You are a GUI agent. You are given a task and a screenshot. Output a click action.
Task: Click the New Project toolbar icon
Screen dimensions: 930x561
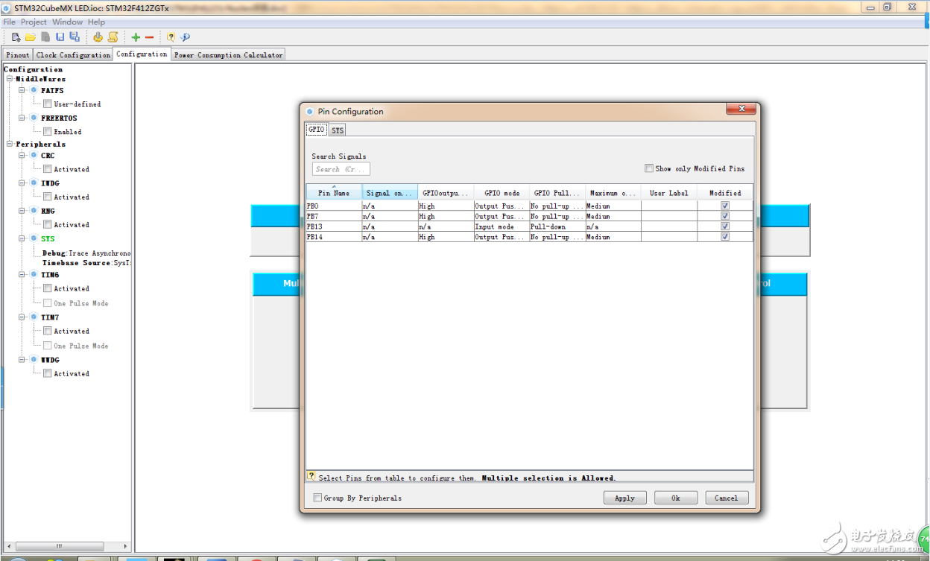click(x=16, y=37)
